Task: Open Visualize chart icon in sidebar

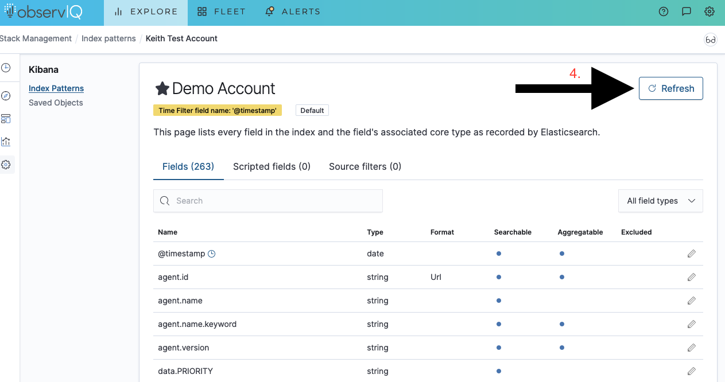Action: tap(6, 142)
